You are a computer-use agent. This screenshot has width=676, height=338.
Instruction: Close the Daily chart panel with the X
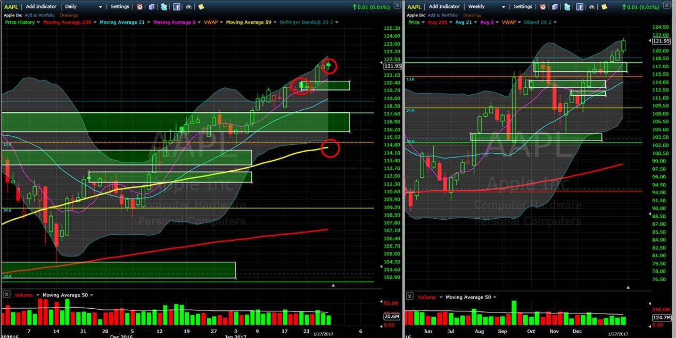tap(398, 5)
